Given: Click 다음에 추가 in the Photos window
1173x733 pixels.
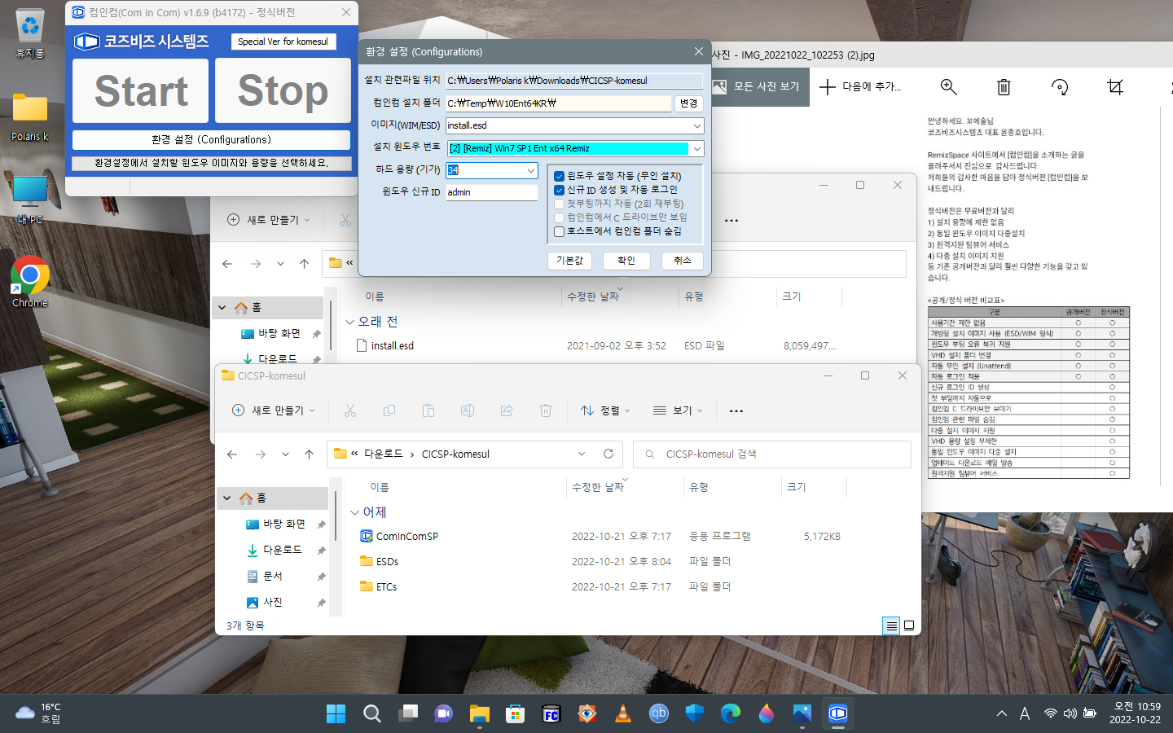Looking at the screenshot, I should pyautogui.click(x=860, y=86).
